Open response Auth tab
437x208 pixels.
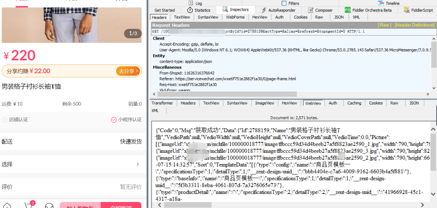333,103
